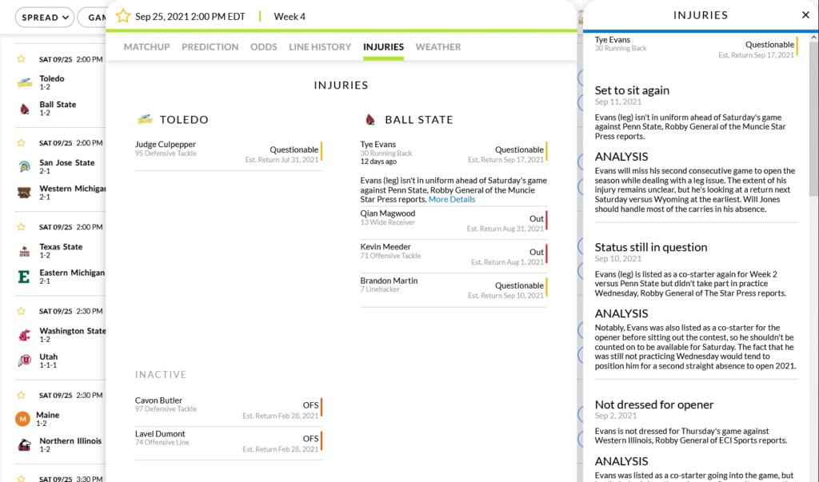Click the Washington State cougar logo
Screen dimensions: 819x482
click(24, 335)
